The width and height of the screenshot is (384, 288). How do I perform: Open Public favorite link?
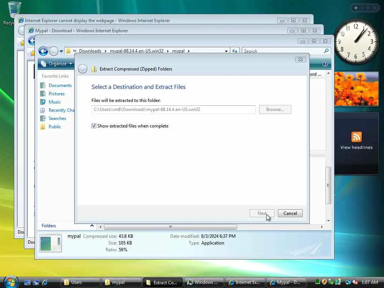[55, 127]
